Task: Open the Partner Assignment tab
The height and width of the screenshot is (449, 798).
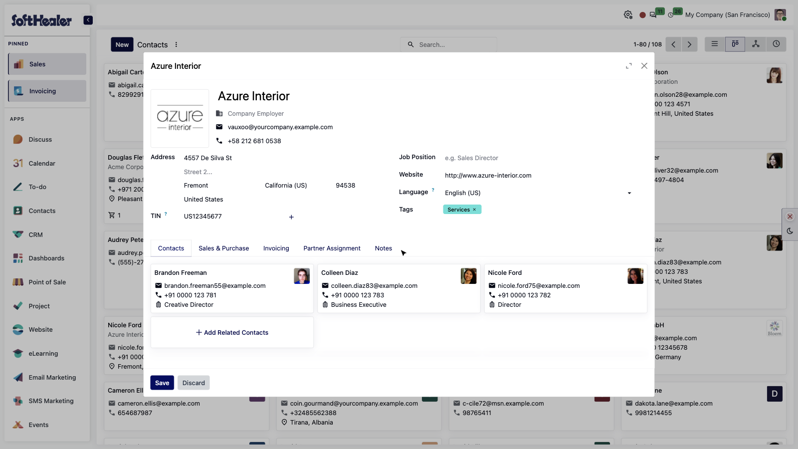Action: click(332, 248)
